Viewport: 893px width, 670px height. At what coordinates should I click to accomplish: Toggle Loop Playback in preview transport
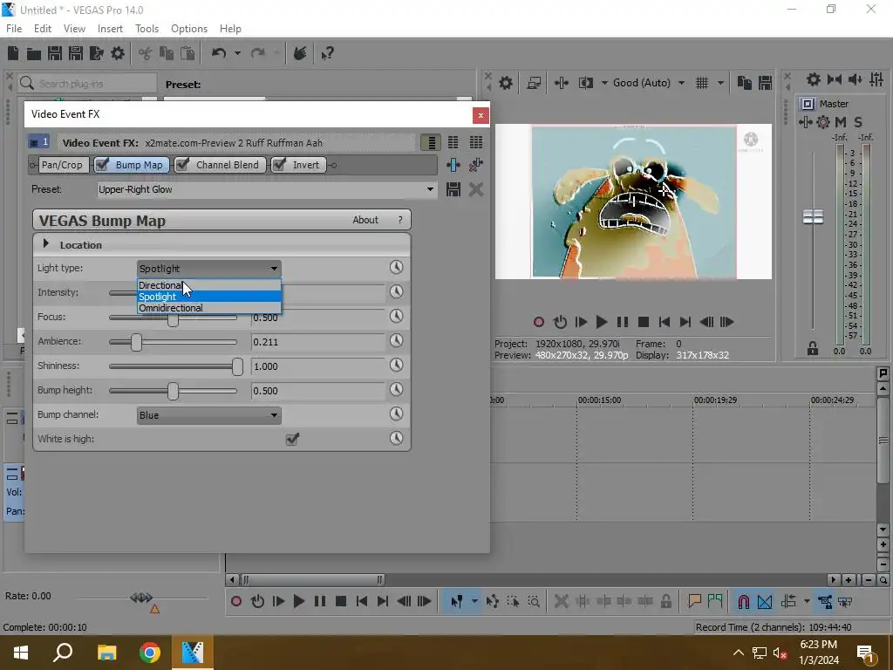click(x=560, y=322)
